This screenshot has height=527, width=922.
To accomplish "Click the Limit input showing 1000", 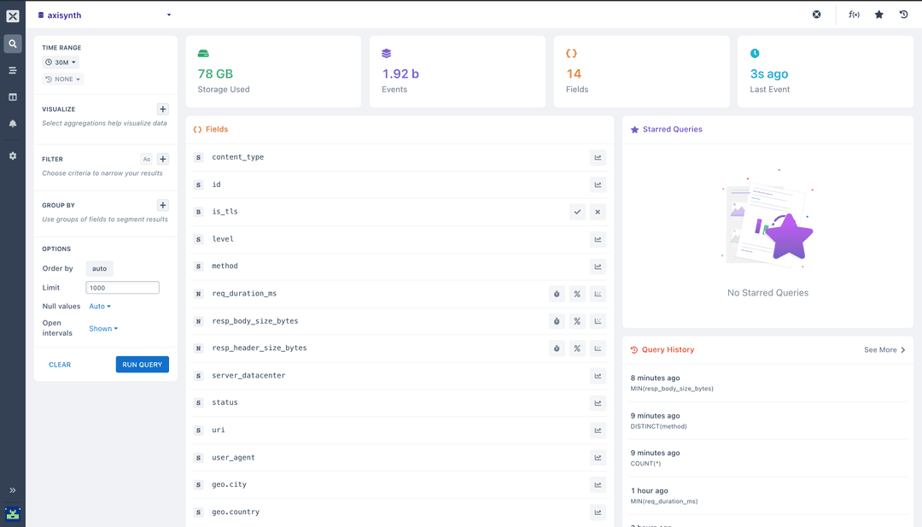I will [x=122, y=287].
